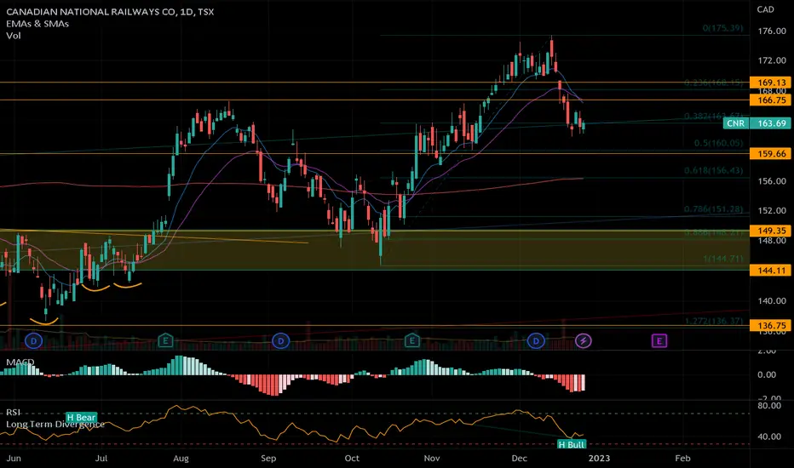794x468 pixels.
Task: Click the Aug label on time axis
Action: point(181,459)
